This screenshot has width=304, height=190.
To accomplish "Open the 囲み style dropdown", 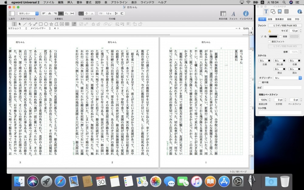I will click(295, 69).
